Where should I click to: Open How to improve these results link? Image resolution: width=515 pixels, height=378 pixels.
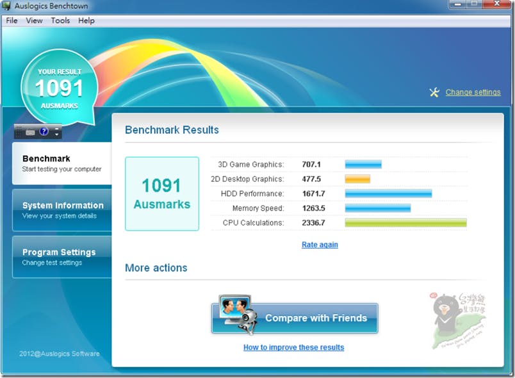tap(293, 347)
